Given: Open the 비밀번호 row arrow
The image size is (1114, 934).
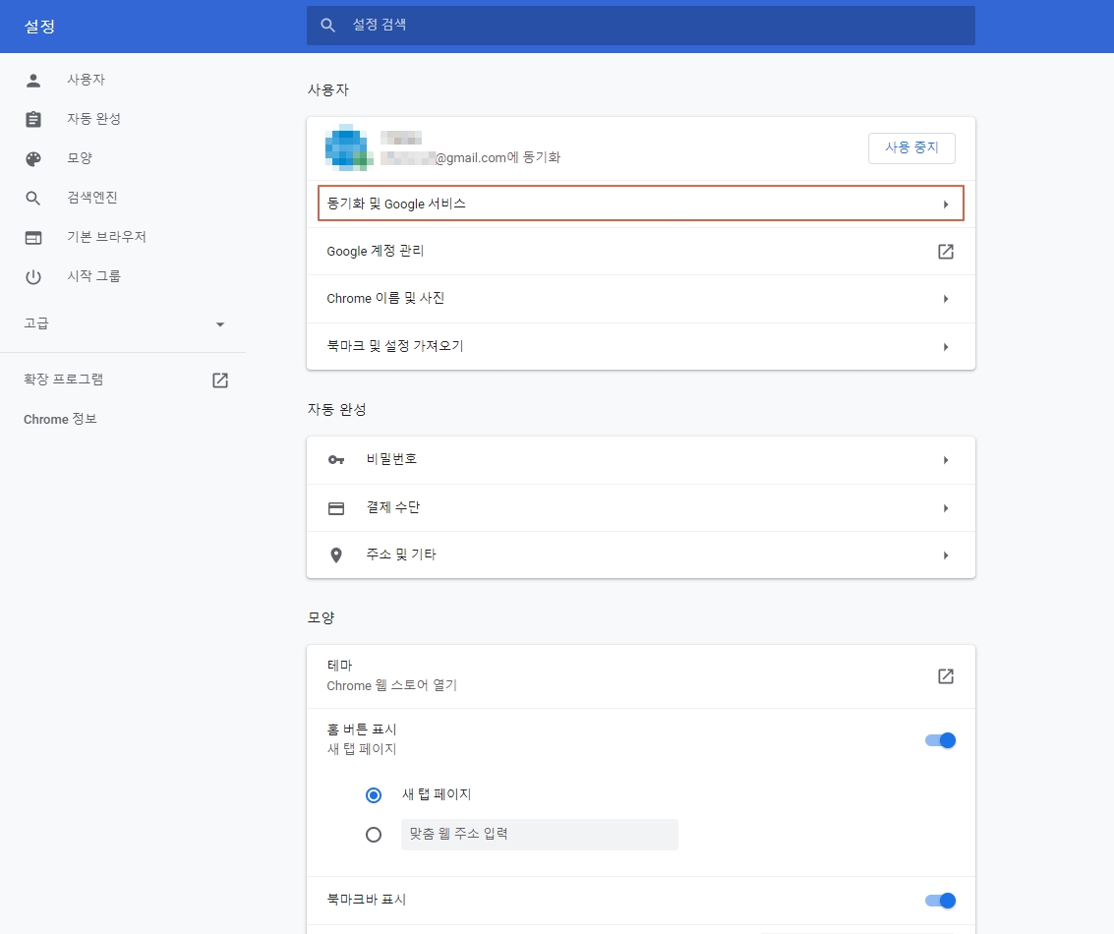Looking at the screenshot, I should click(946, 460).
